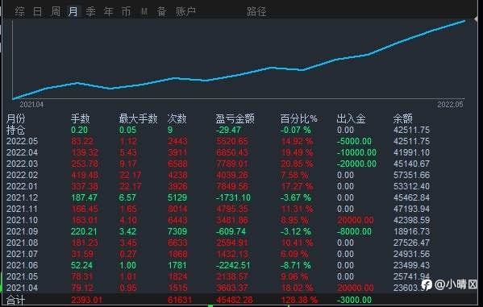Image resolution: width=483 pixels, height=307 pixels.
Task: Open the 备 notes tab
Action: 162,12
